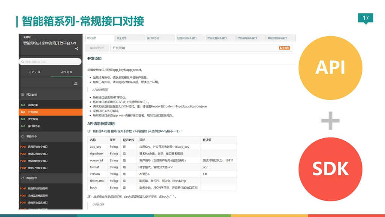The image size is (385, 217).
Task: Click the markdown button
Action: pos(98,48)
